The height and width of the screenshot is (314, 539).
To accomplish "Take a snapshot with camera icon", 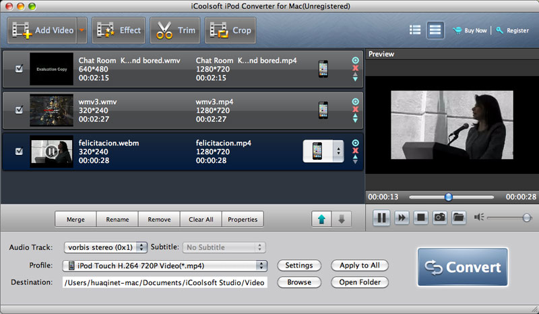I will 439,218.
